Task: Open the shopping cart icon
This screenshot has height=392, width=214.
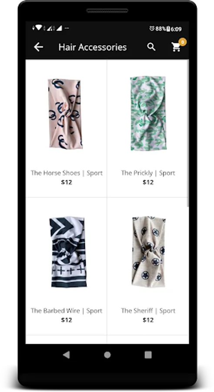Action: [176, 47]
